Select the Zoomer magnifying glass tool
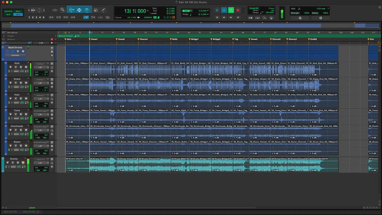Image resolution: width=382 pixels, height=215 pixels. (x=62, y=10)
